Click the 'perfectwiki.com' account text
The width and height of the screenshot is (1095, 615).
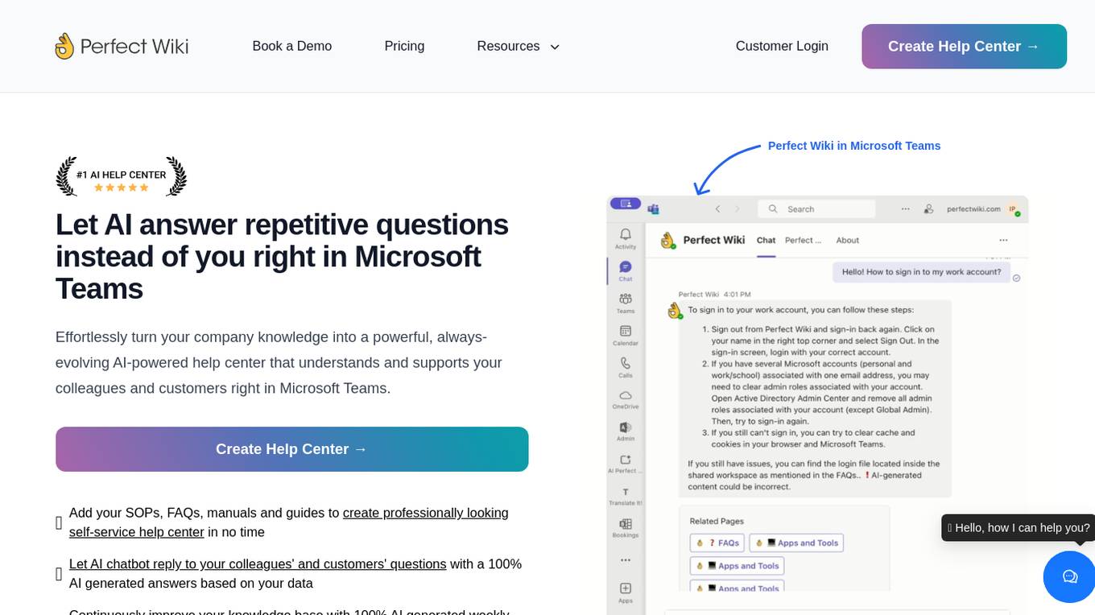coord(973,209)
